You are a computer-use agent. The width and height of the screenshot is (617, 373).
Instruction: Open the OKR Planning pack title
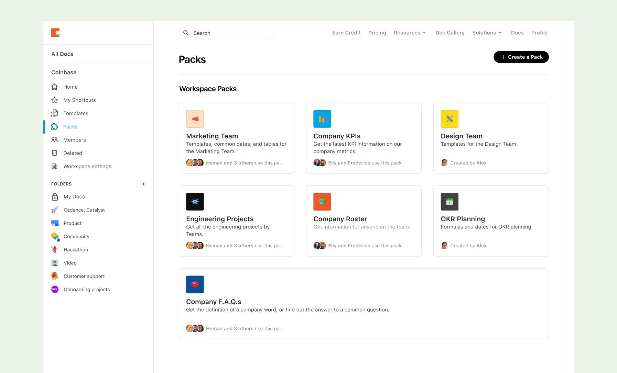(463, 219)
